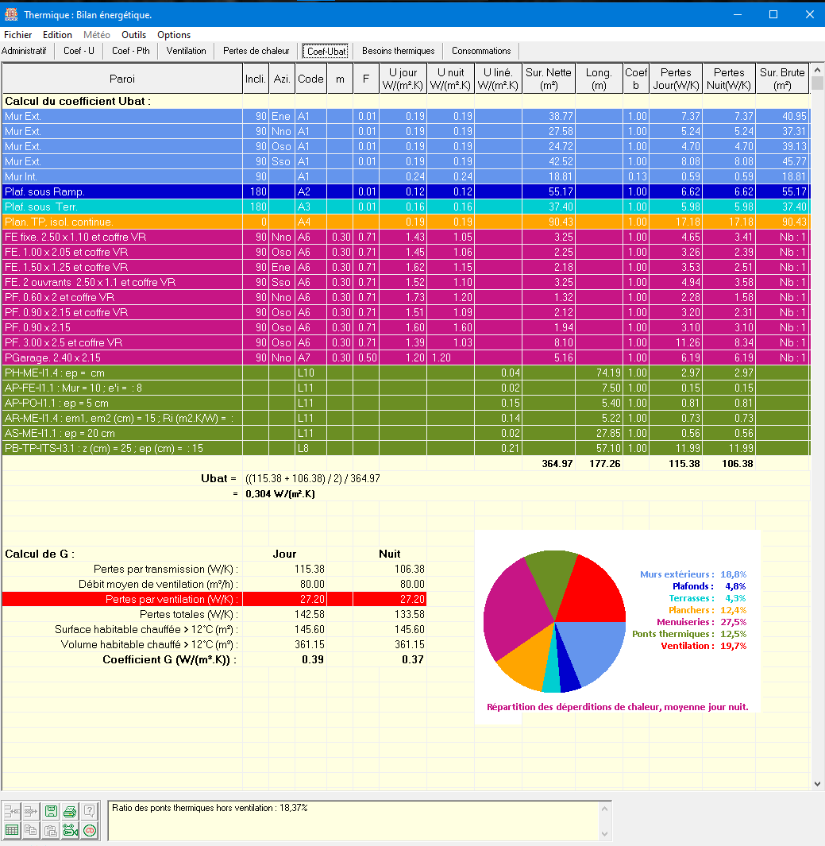
Task: Click the copy documents icon
Action: [x=31, y=830]
